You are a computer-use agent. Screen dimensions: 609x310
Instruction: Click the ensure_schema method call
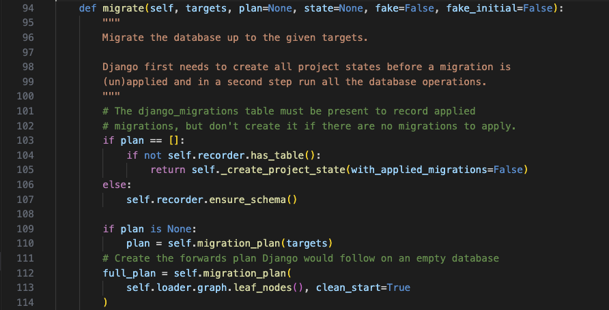click(x=248, y=199)
